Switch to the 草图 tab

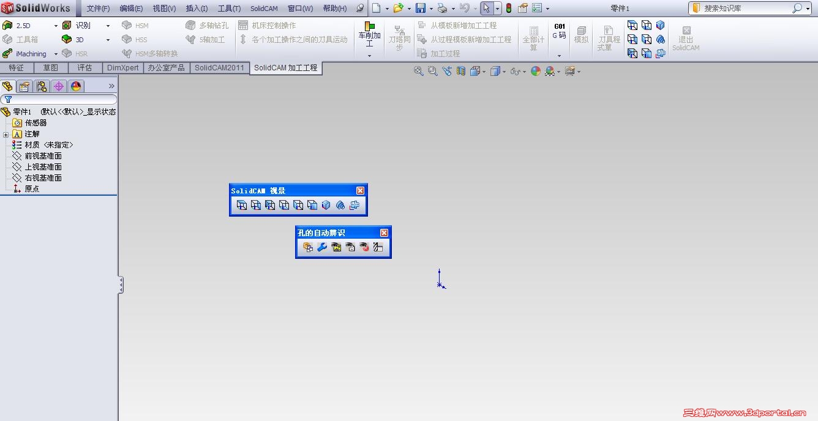(x=51, y=68)
